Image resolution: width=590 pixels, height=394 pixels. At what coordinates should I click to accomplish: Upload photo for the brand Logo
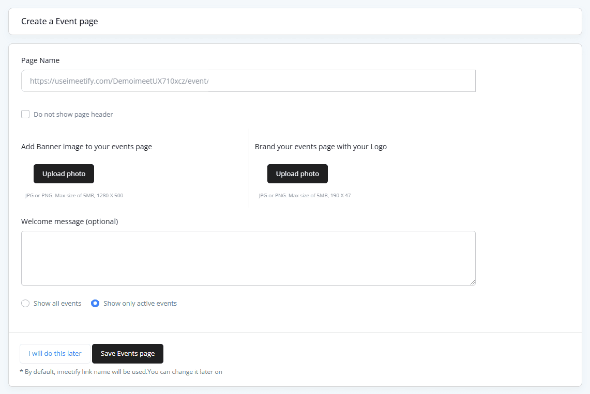click(297, 174)
